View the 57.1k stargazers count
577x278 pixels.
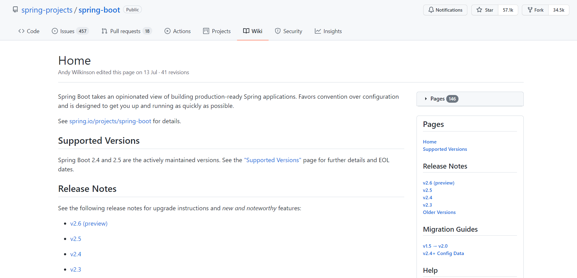point(508,10)
